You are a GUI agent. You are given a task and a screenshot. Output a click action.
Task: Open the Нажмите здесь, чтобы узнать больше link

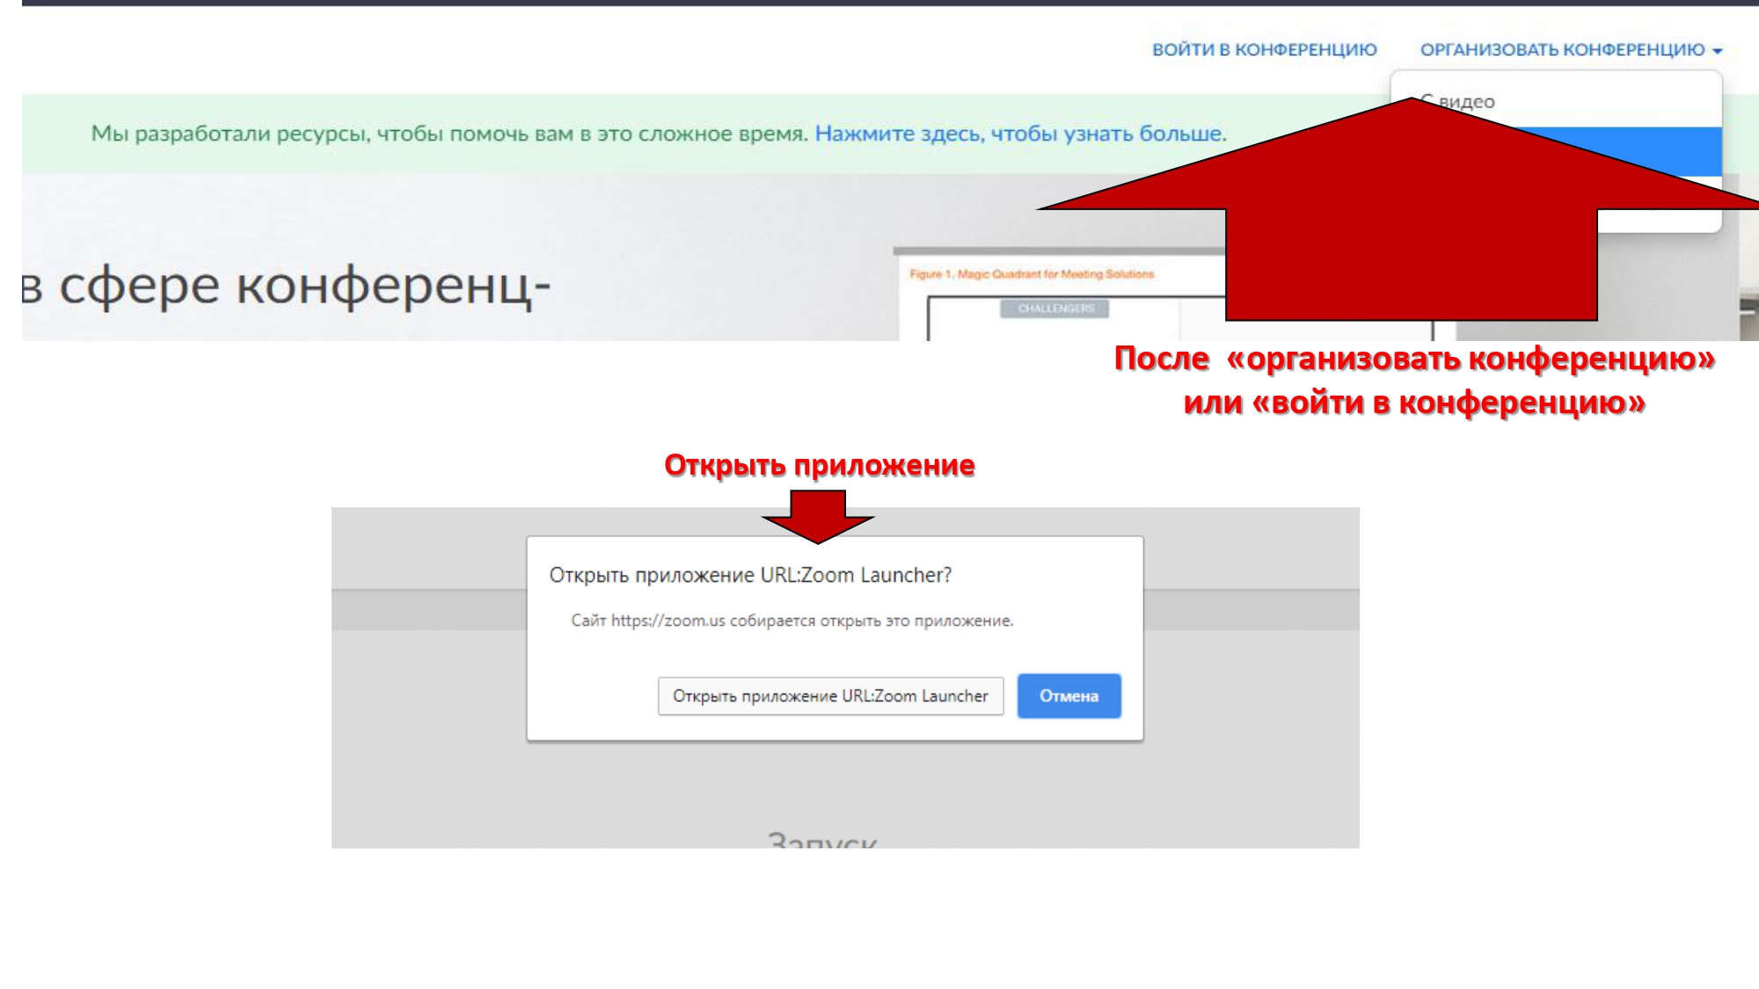pyautogui.click(x=1019, y=134)
